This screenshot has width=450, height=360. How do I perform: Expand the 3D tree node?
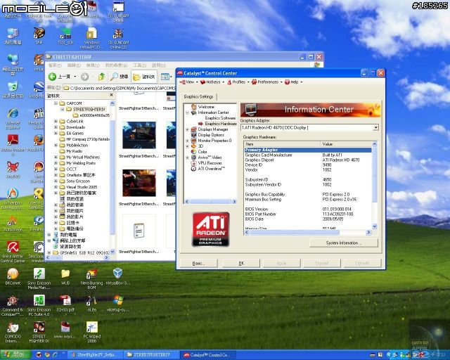[188, 146]
